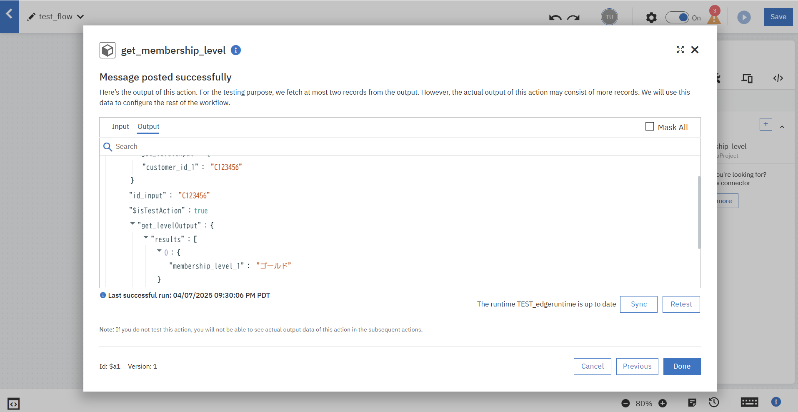Viewport: 798px width, 412px height.
Task: Collapse the result item 0 node
Action: 159,251
